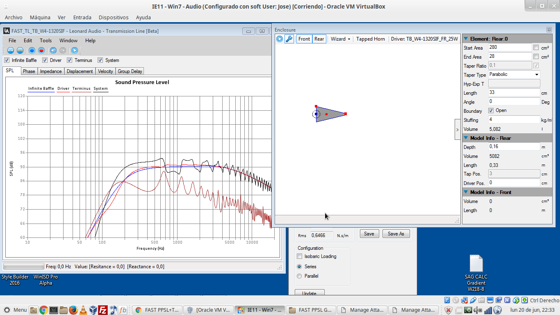The image size is (560, 315).
Task: Click the red circle record toolbar icon
Action: [x=41, y=50]
